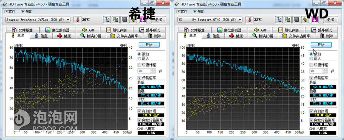Click 开始 button in the WD window
The height and width of the screenshot is (140, 344).
[x=321, y=45]
